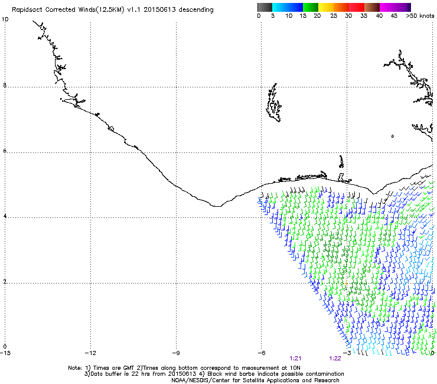437x384 pixels.
Task: Click the '-15' longitude axis label
Action: coord(5,353)
